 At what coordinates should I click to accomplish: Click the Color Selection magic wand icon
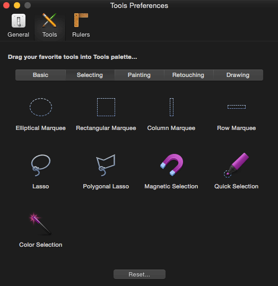[x=40, y=223]
